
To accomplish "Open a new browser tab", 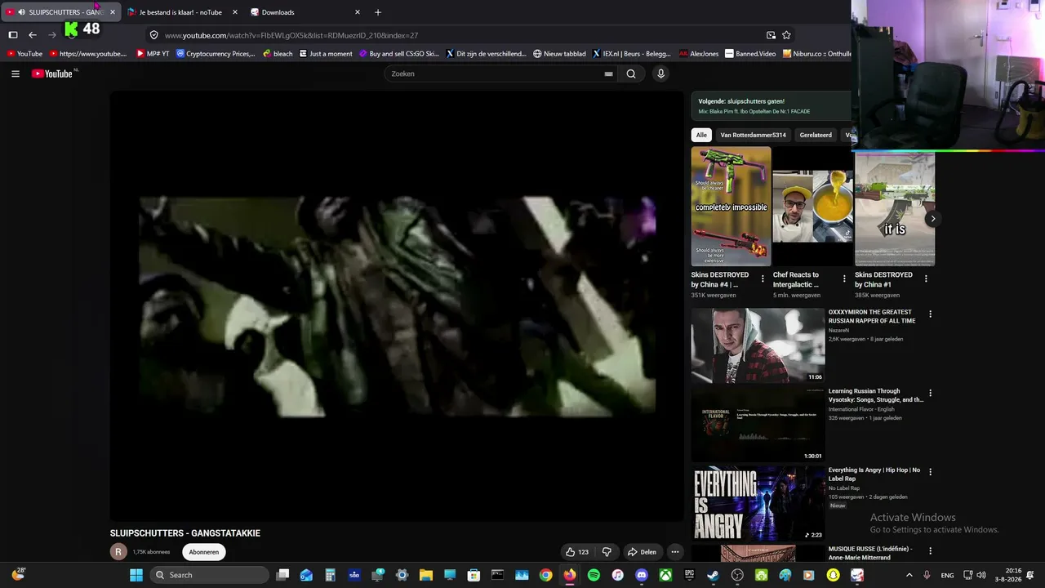I will [377, 12].
